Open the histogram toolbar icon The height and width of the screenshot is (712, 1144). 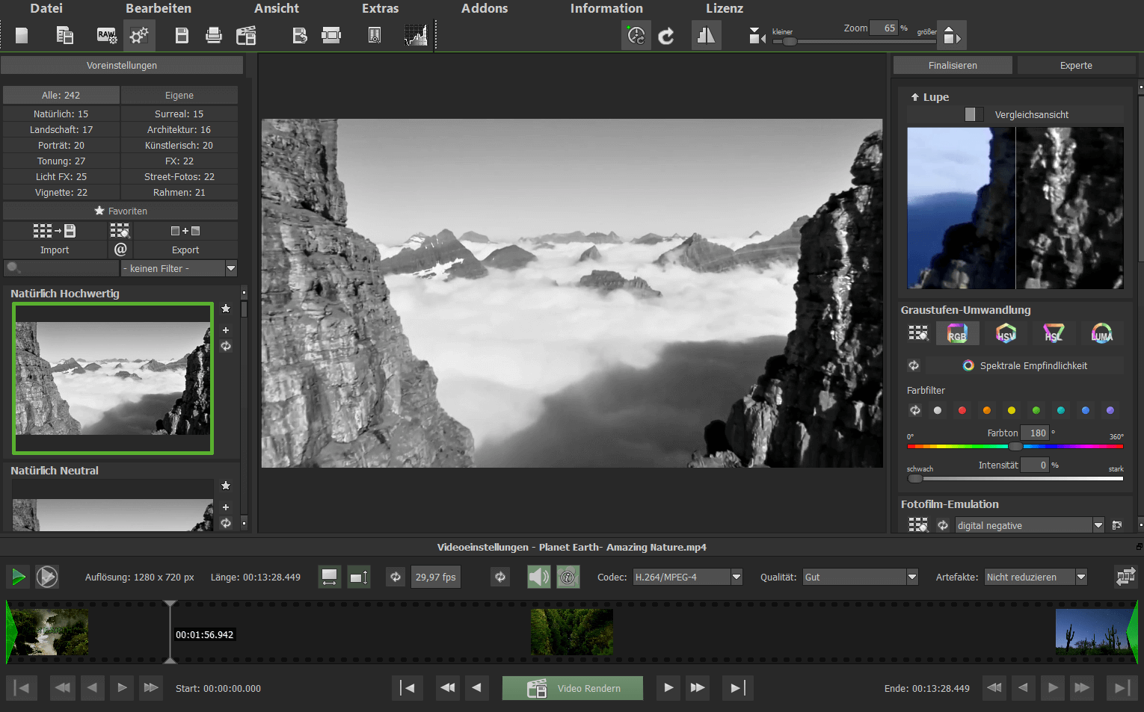[x=416, y=35]
